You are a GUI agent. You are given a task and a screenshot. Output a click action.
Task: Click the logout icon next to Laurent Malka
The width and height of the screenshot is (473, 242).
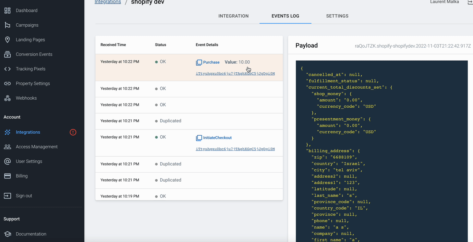[470, 2]
